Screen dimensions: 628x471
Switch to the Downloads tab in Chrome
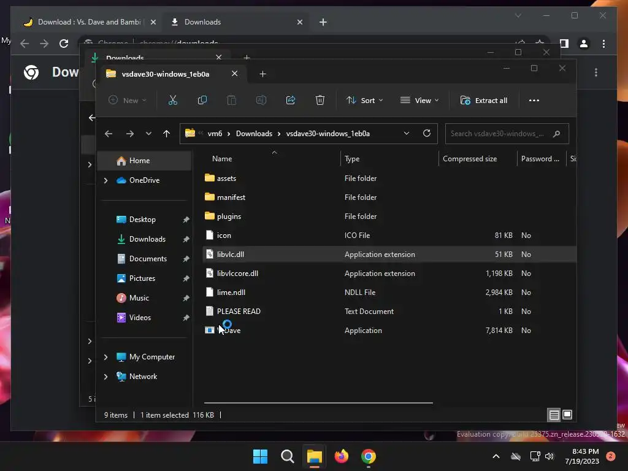[x=202, y=22]
